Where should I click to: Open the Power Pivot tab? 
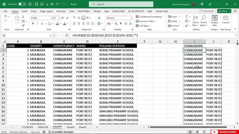coord(162,11)
